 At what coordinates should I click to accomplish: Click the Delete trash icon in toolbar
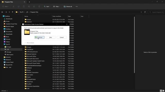[39, 6]
